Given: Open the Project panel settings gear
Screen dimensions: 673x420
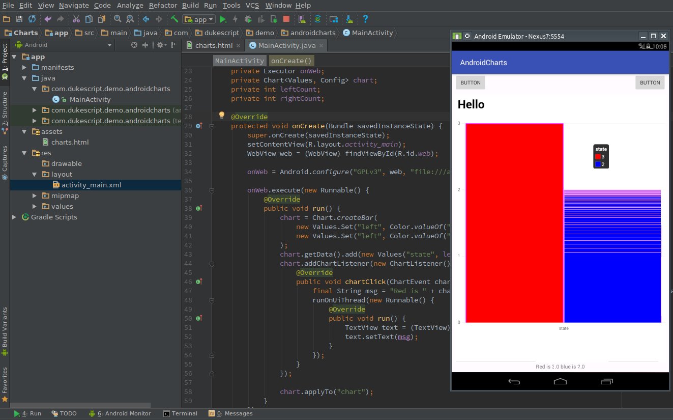Looking at the screenshot, I should [x=160, y=45].
